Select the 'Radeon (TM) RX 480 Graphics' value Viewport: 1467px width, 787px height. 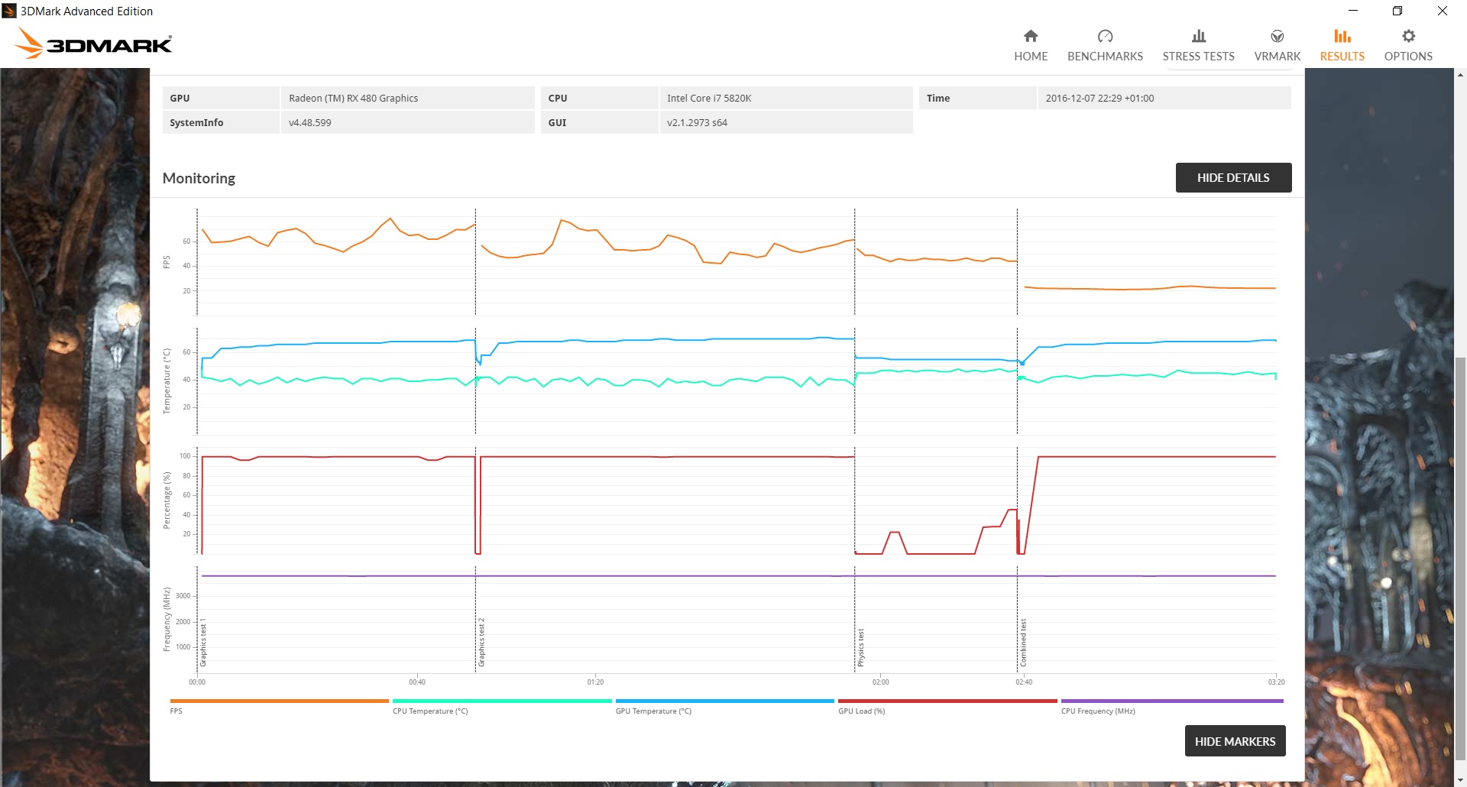[x=353, y=98]
